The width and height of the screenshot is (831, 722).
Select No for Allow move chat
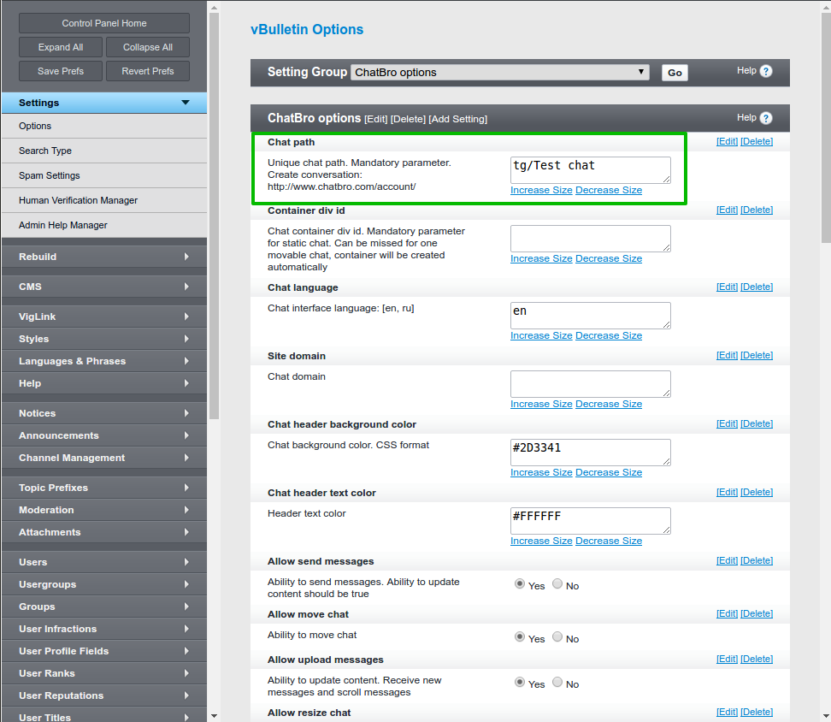click(557, 636)
